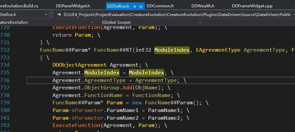The width and height of the screenshot is (295, 132).
Task: Click the go-to arrow icon beside the file path
Action: (x=59, y=14)
